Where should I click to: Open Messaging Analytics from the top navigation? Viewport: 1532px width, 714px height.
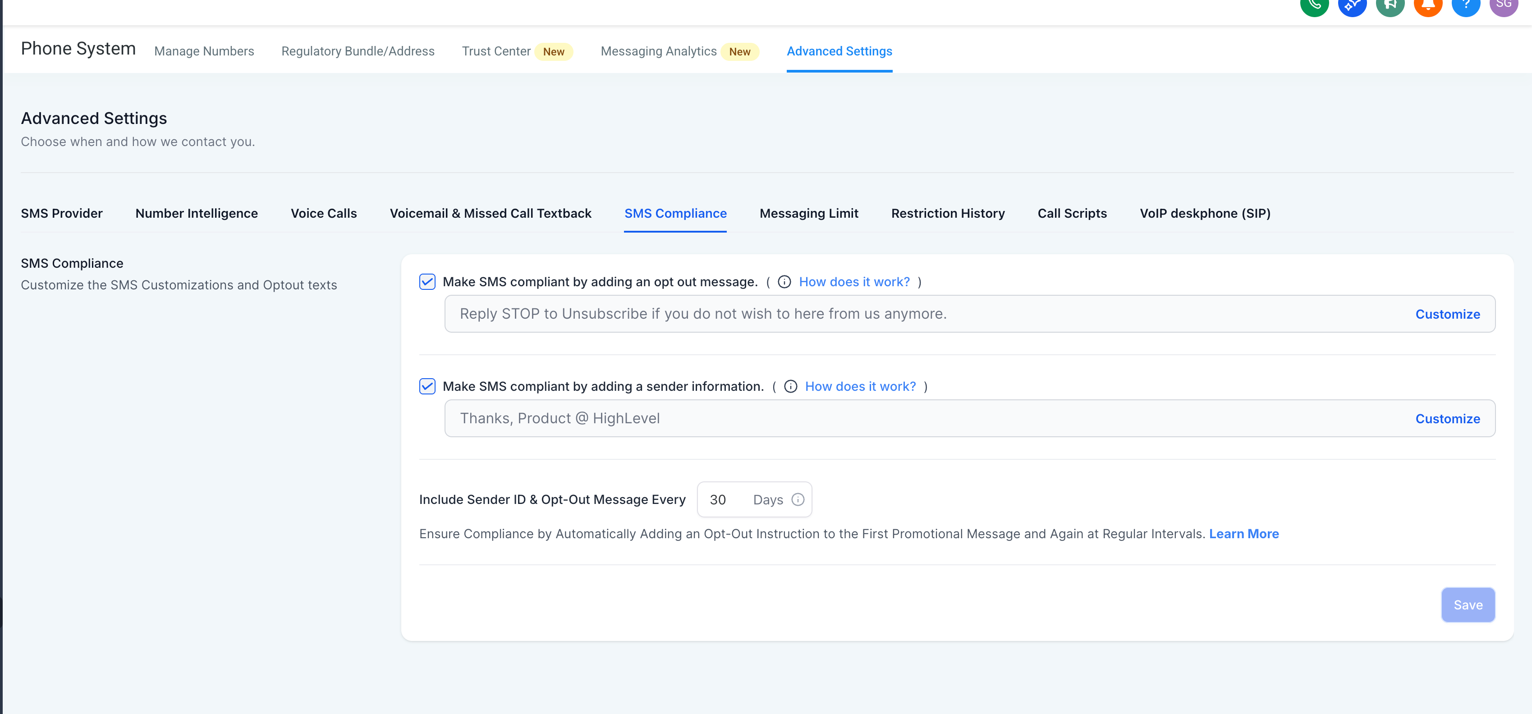658,51
